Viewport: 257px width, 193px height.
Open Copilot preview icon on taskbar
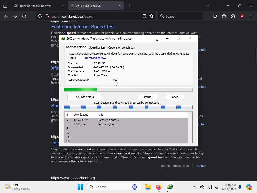point(249,187)
